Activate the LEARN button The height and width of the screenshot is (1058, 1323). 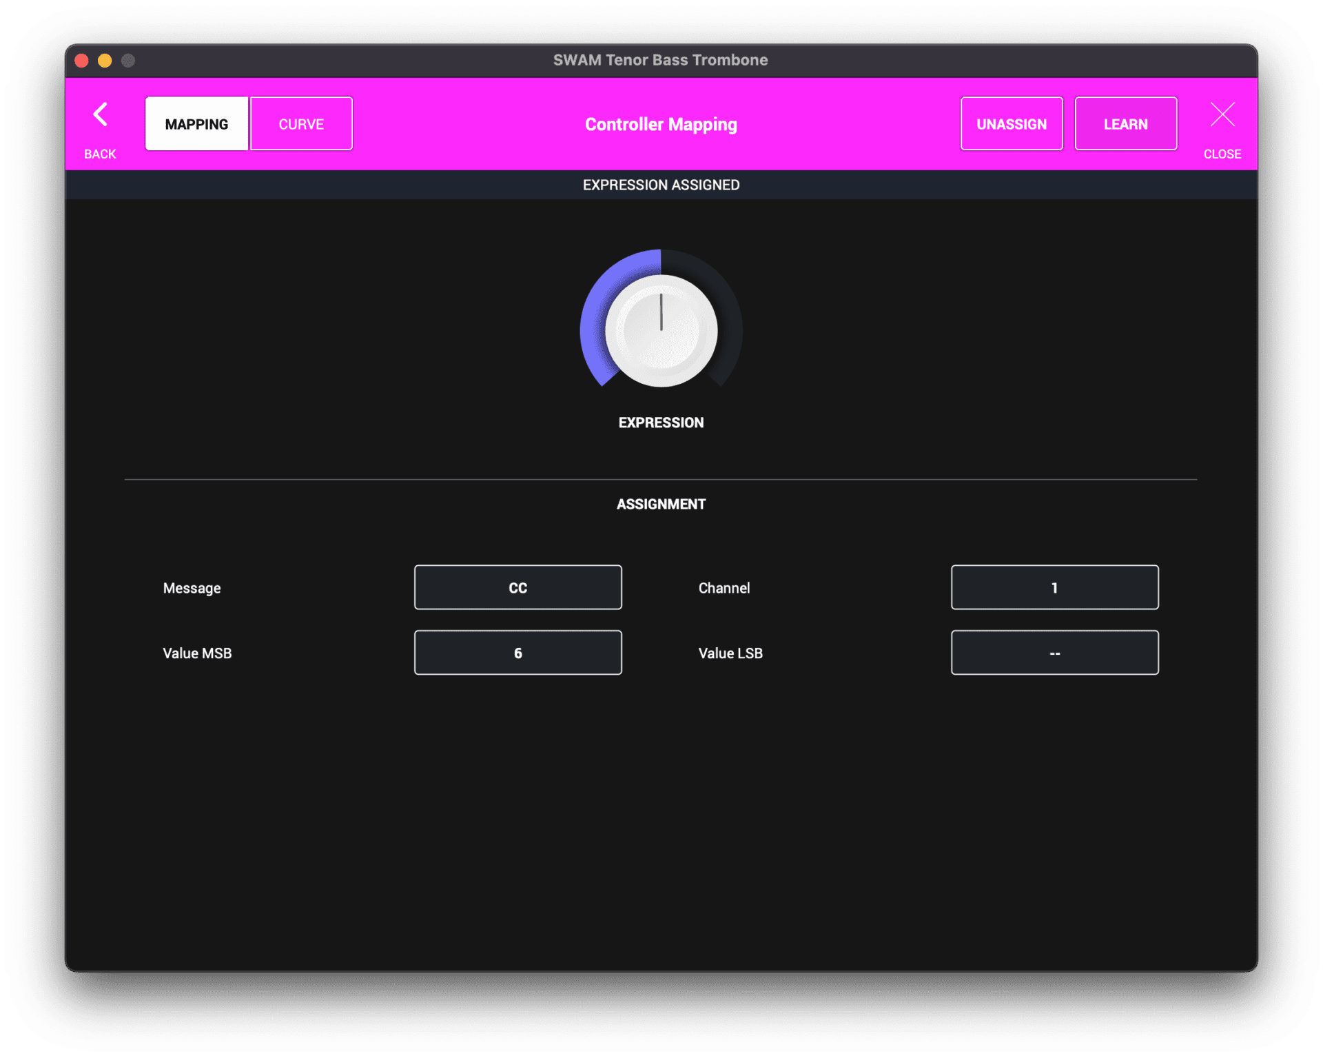click(x=1125, y=124)
